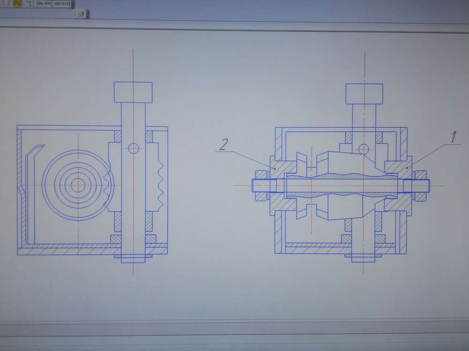Grab the dotted grip of the floating toolbar
The width and height of the screenshot is (469, 351).
74,15
